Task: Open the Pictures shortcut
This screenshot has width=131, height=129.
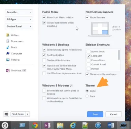Action: pos(13,60)
